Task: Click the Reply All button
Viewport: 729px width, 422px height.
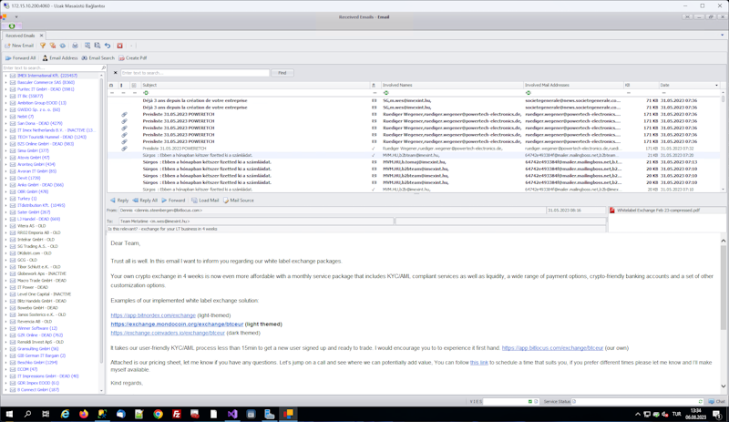Action: click(x=145, y=201)
